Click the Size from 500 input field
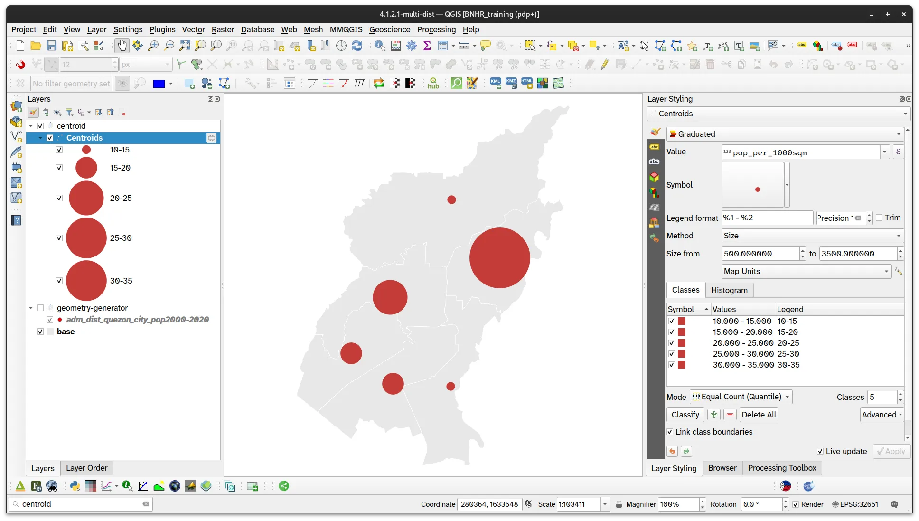The height and width of the screenshot is (521, 919). pos(760,254)
